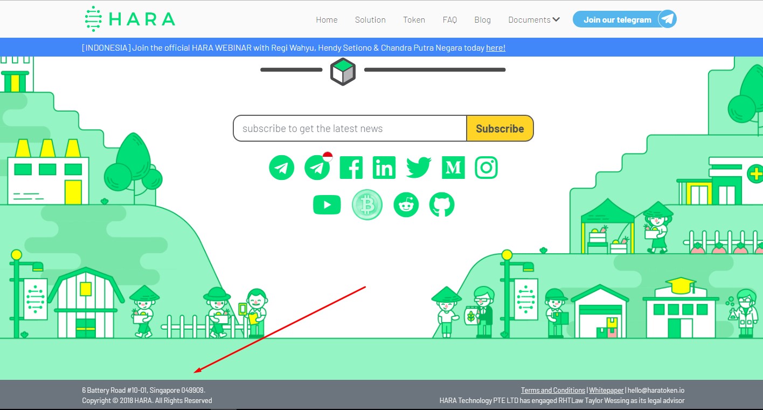Open the GitHub icon

(442, 205)
